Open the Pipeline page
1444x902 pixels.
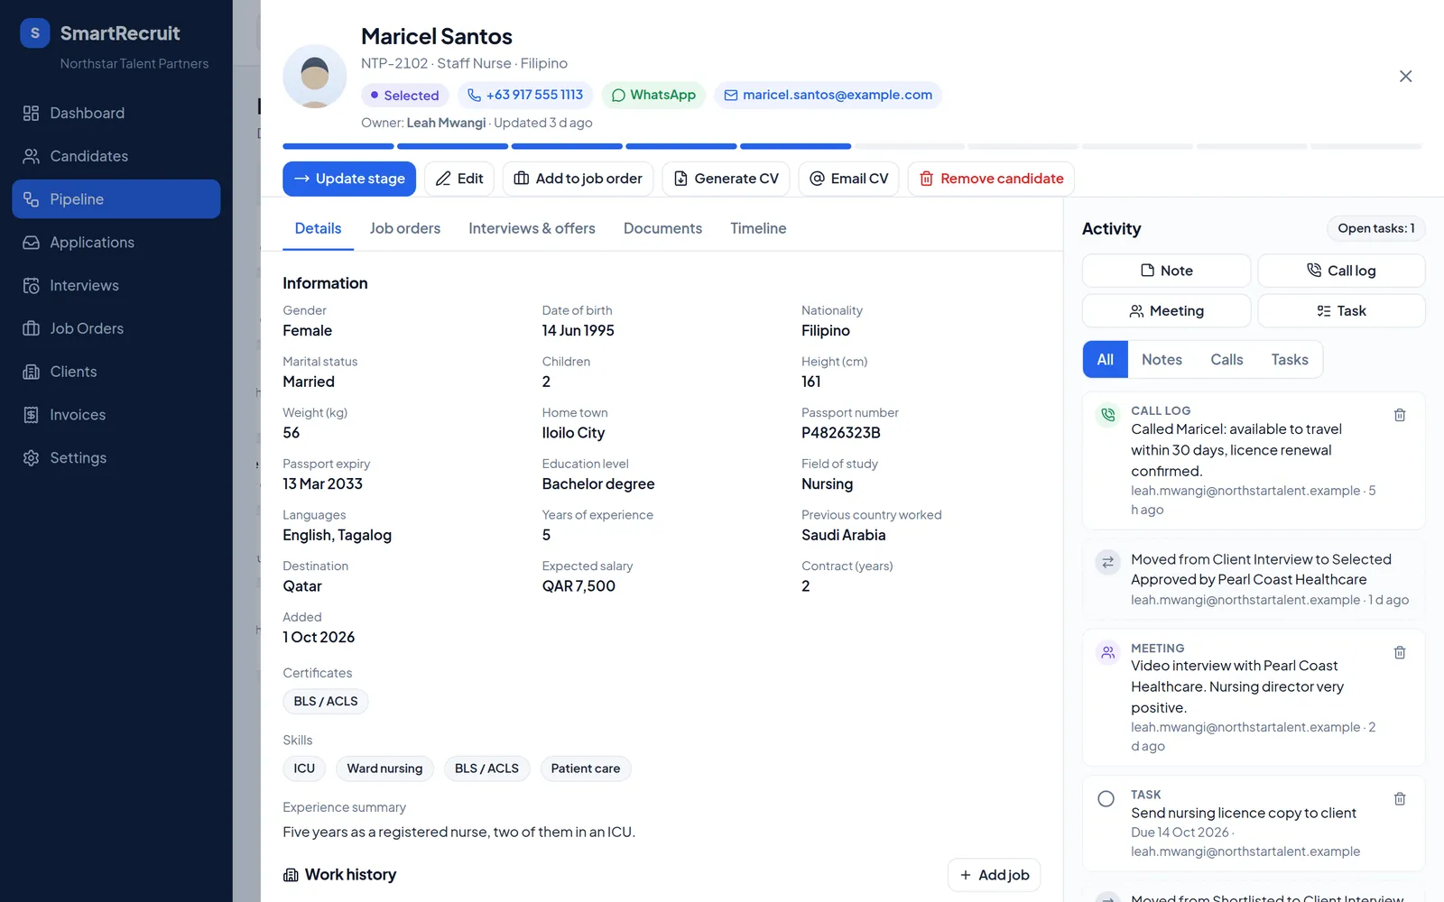click(116, 199)
